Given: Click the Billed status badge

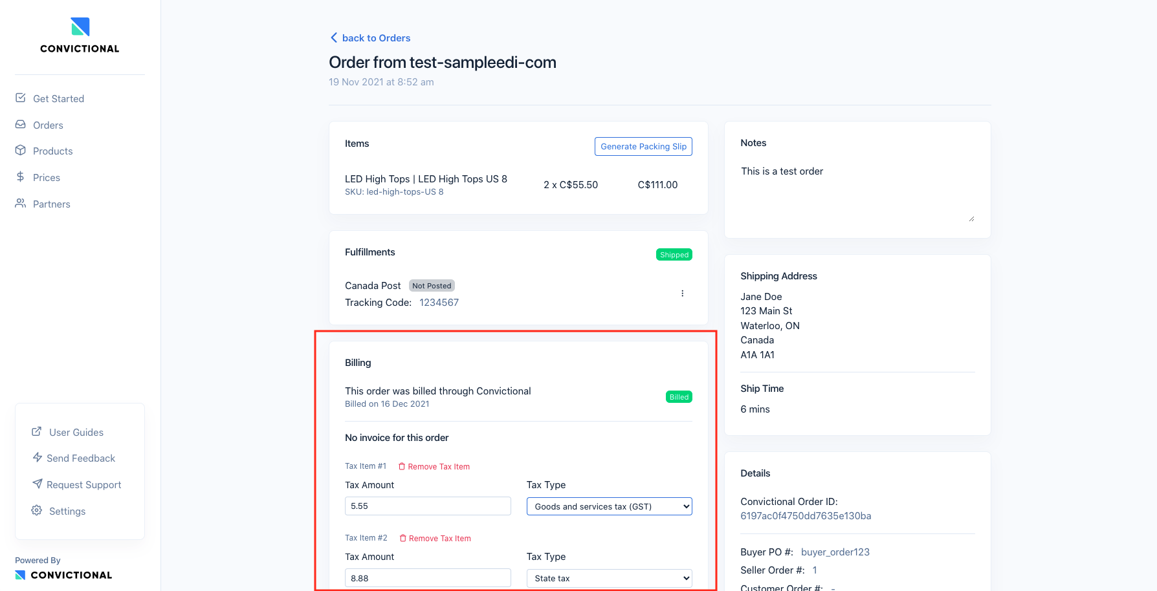Looking at the screenshot, I should click(x=679, y=397).
